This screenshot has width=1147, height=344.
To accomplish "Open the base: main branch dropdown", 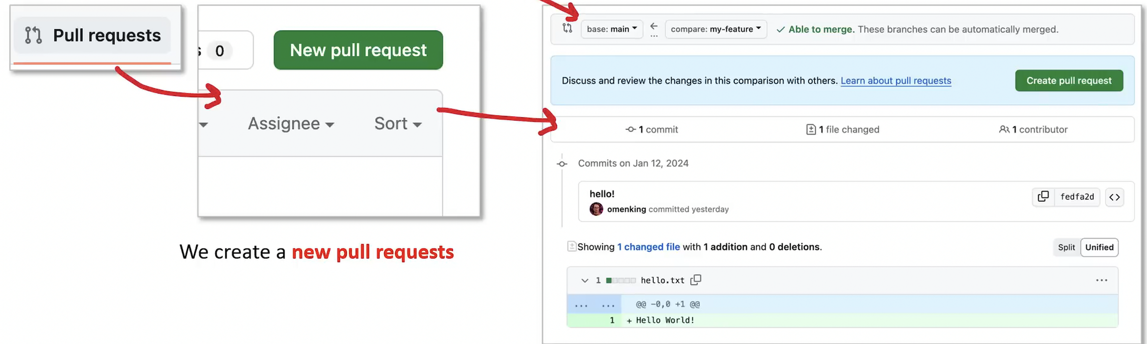I will coord(612,29).
